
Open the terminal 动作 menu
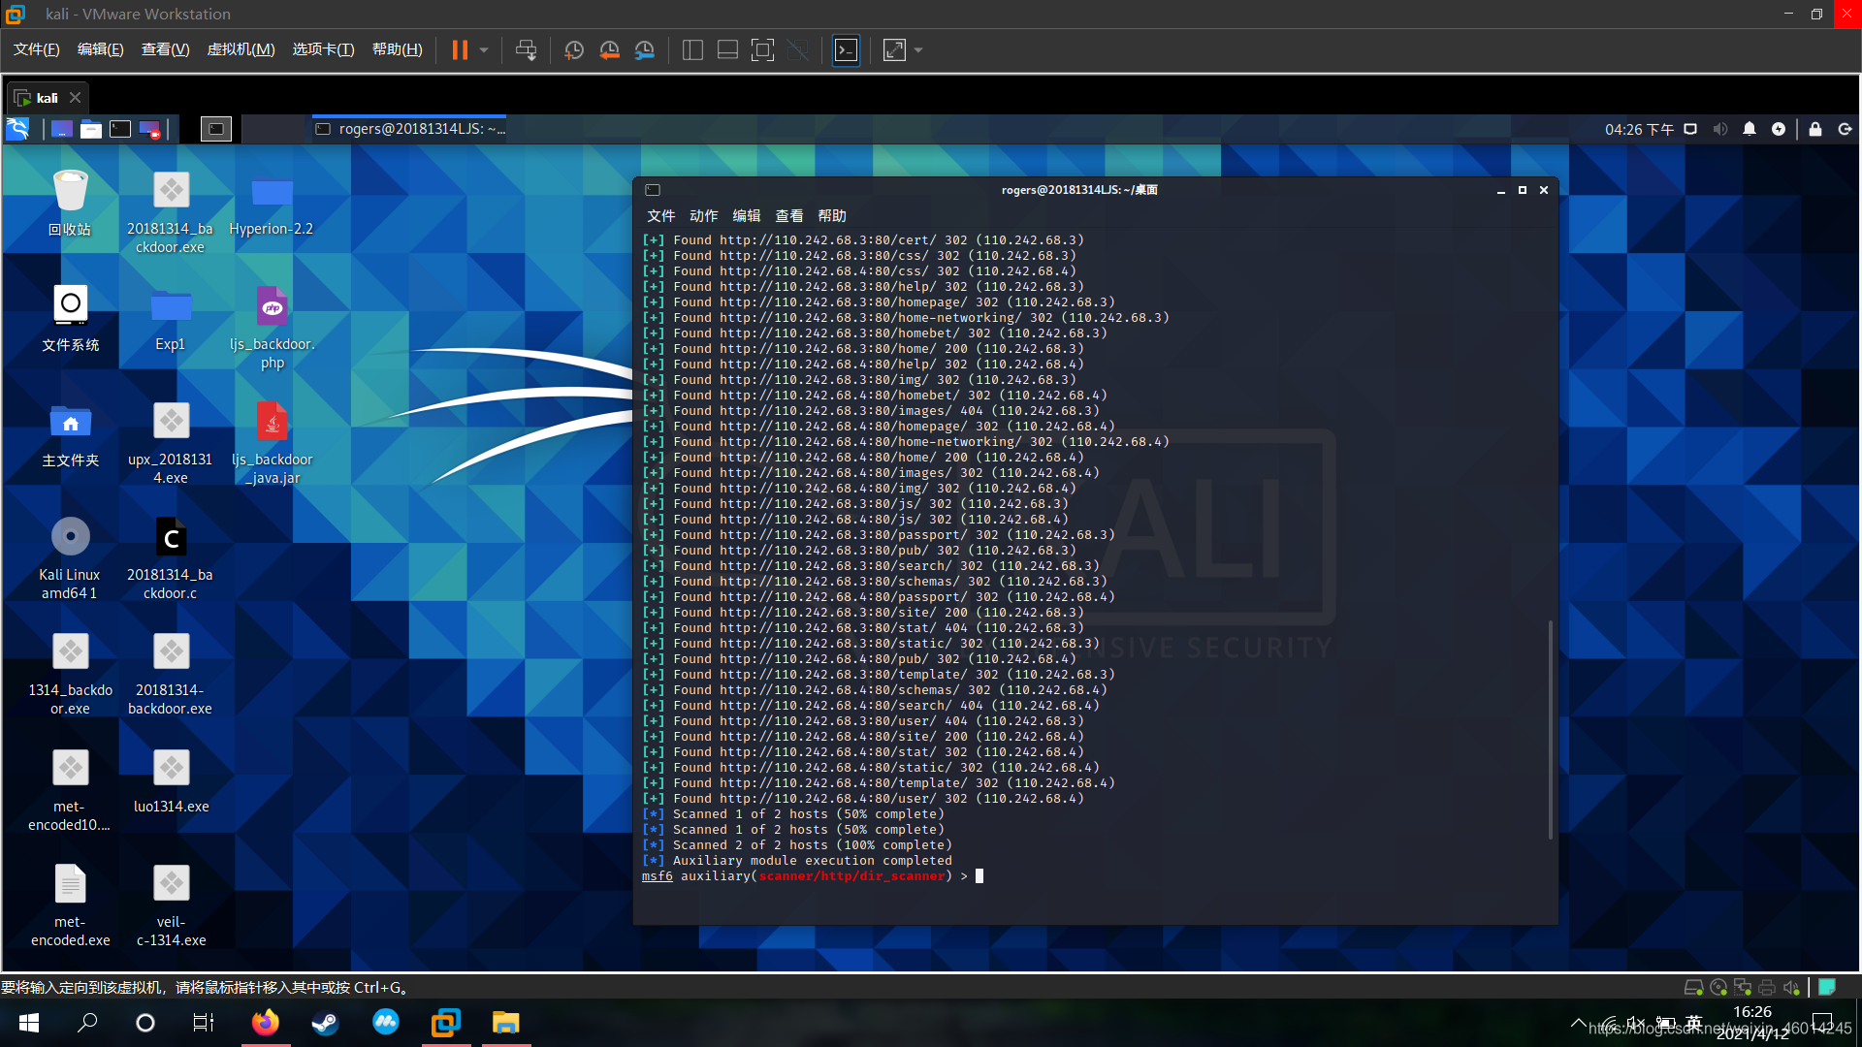pyautogui.click(x=704, y=215)
